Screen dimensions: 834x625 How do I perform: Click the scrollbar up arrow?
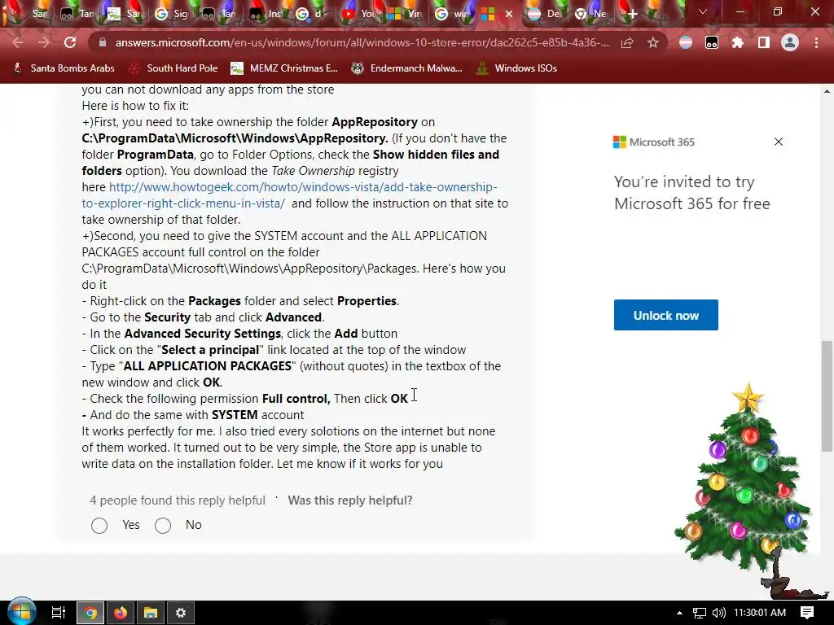point(827,91)
